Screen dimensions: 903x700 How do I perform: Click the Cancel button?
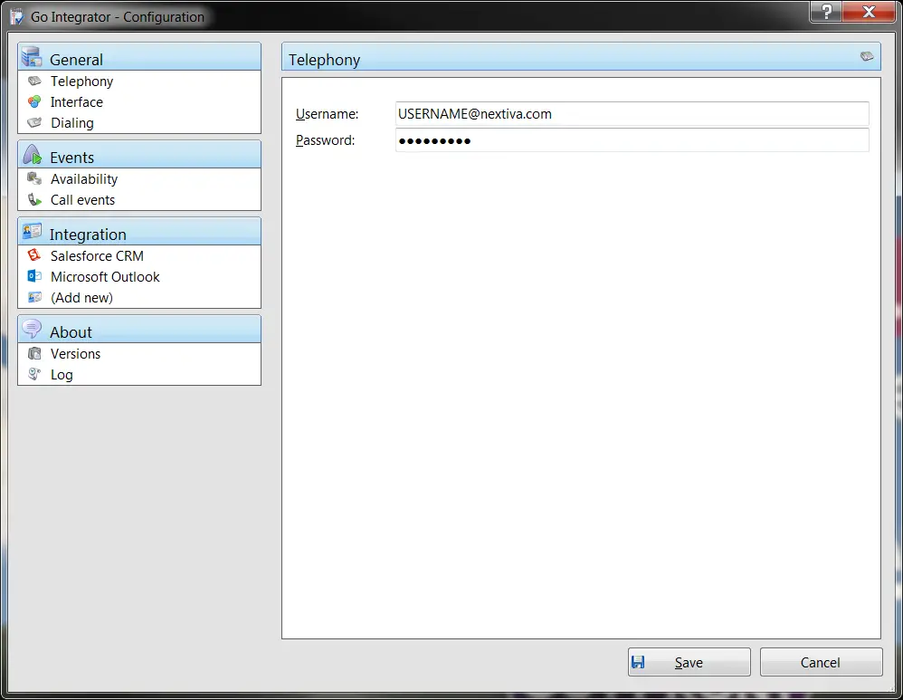pos(821,662)
